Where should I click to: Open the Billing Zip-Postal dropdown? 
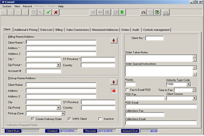tap(58, 65)
